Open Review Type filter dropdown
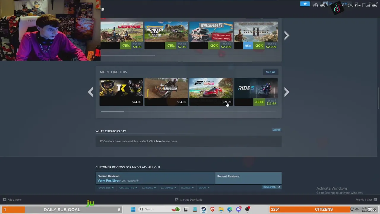The image size is (380, 214). (x=105, y=188)
